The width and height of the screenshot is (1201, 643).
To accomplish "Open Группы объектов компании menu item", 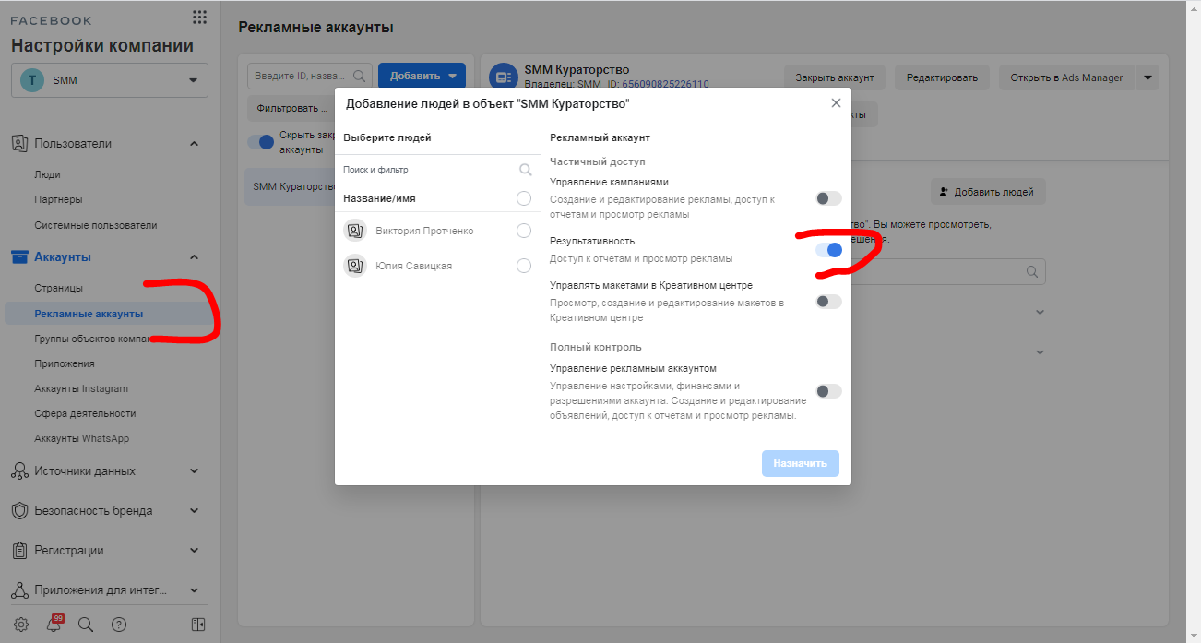I will pyautogui.click(x=92, y=339).
